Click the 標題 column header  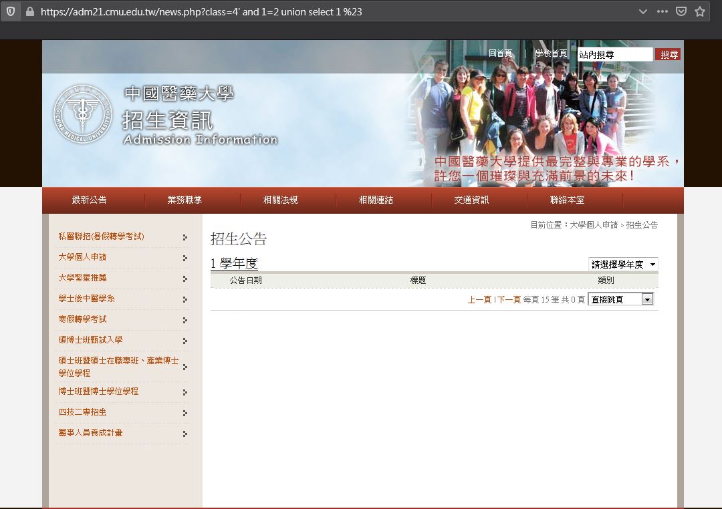coord(418,280)
